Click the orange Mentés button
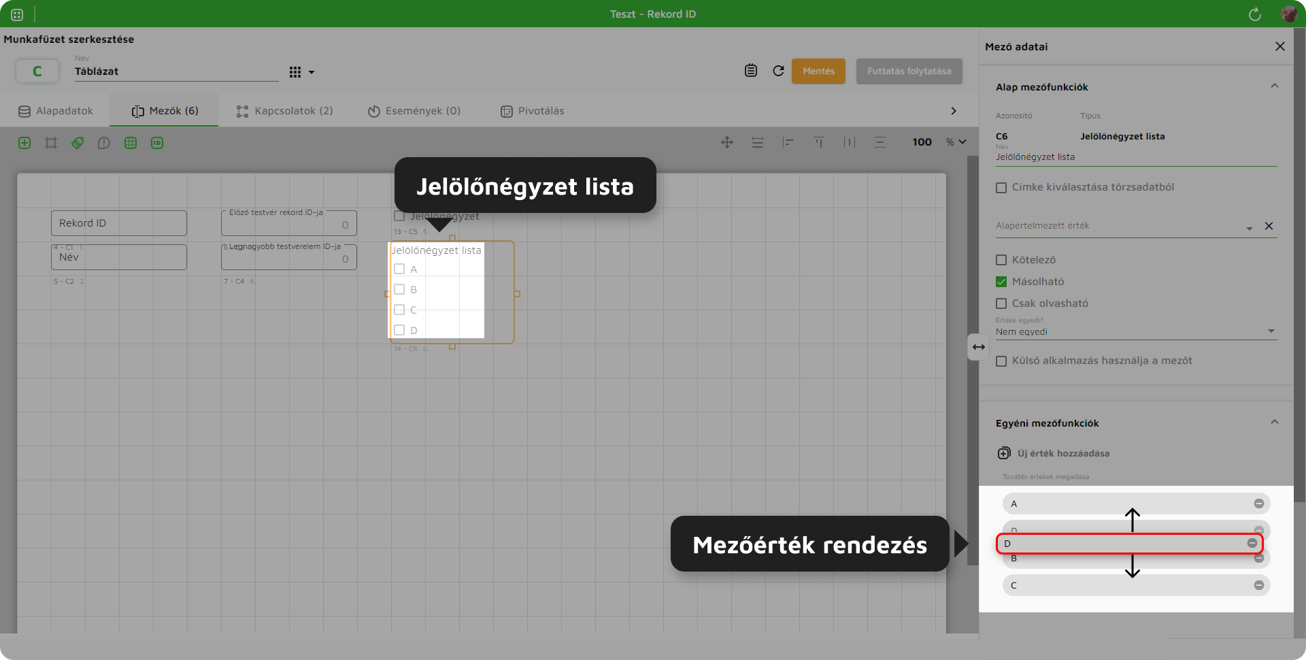Viewport: 1306px width, 660px height. 818,71
